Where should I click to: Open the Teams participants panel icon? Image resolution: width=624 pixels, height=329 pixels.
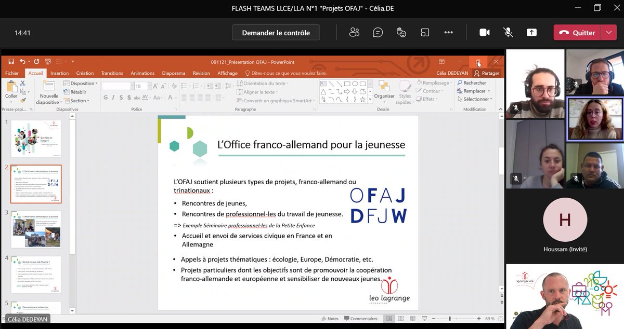tap(355, 32)
